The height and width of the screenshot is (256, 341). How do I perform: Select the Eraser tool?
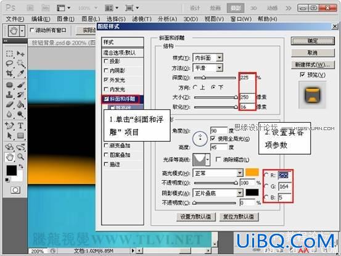[x=9, y=104]
